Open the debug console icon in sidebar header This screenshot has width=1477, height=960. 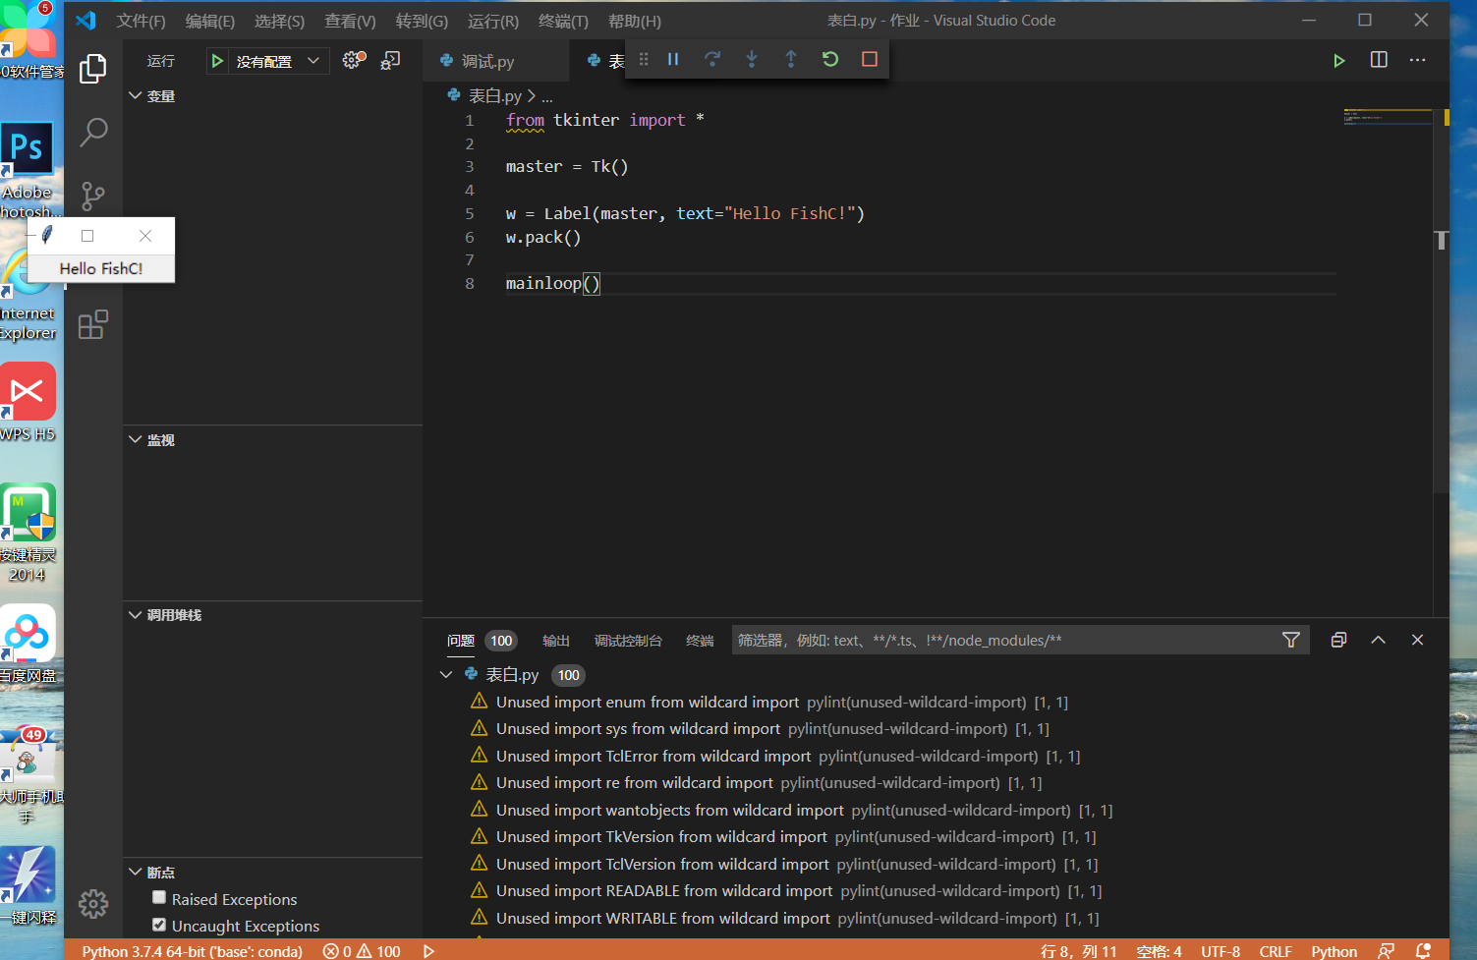pos(390,60)
